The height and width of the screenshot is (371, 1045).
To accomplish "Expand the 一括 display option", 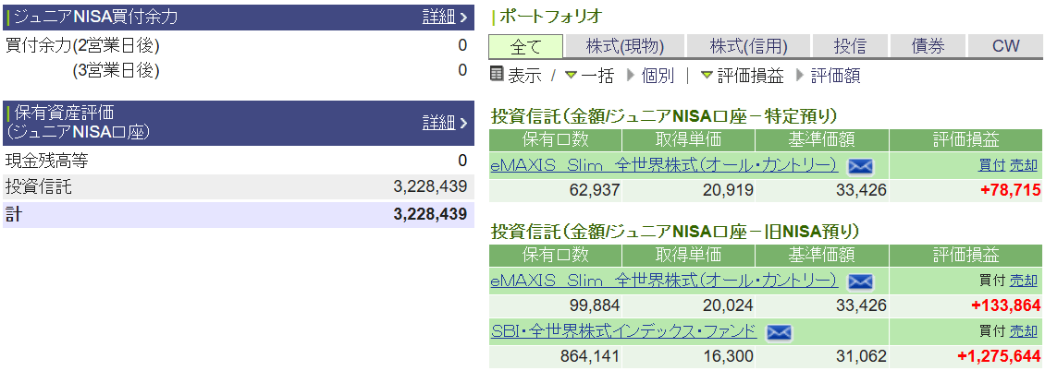I will pos(590,77).
